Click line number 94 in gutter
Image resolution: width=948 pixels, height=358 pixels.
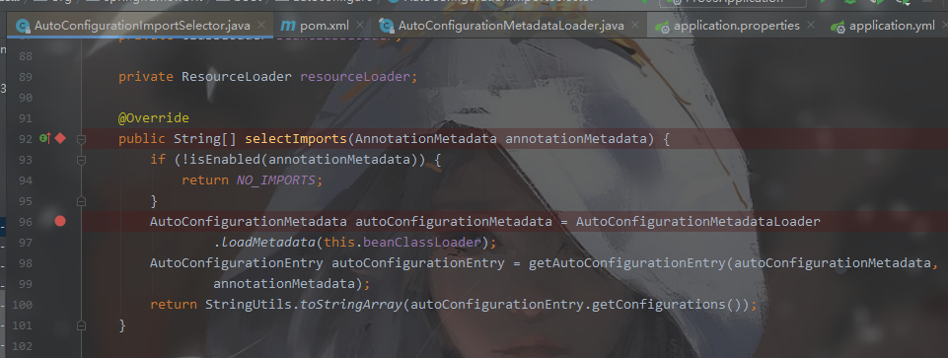pyautogui.click(x=26, y=180)
